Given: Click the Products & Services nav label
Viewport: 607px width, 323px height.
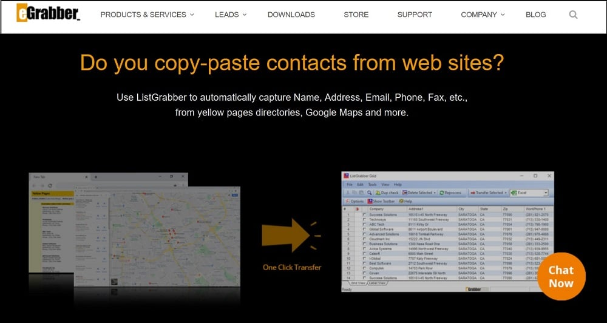Looking at the screenshot, I should pyautogui.click(x=143, y=15).
